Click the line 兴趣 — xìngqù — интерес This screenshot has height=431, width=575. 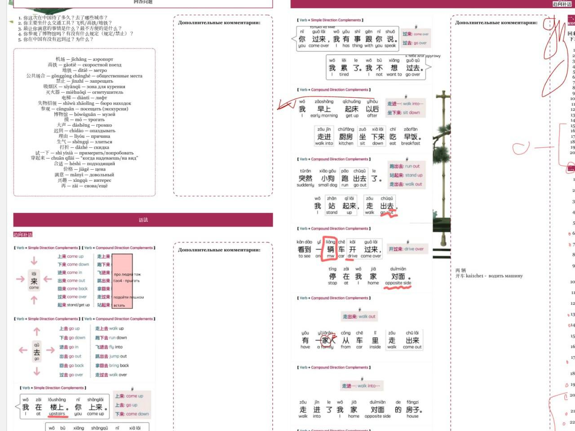(84, 180)
